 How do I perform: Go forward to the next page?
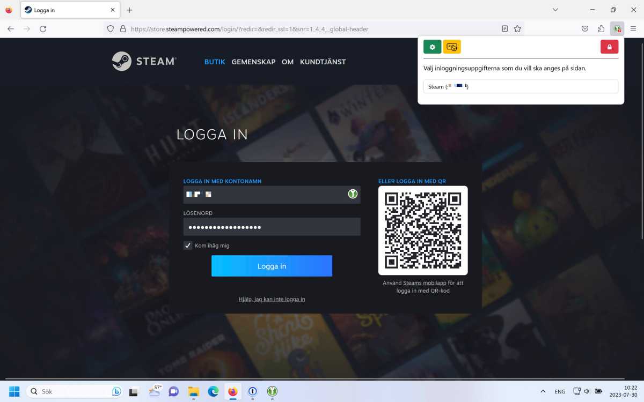point(27,29)
